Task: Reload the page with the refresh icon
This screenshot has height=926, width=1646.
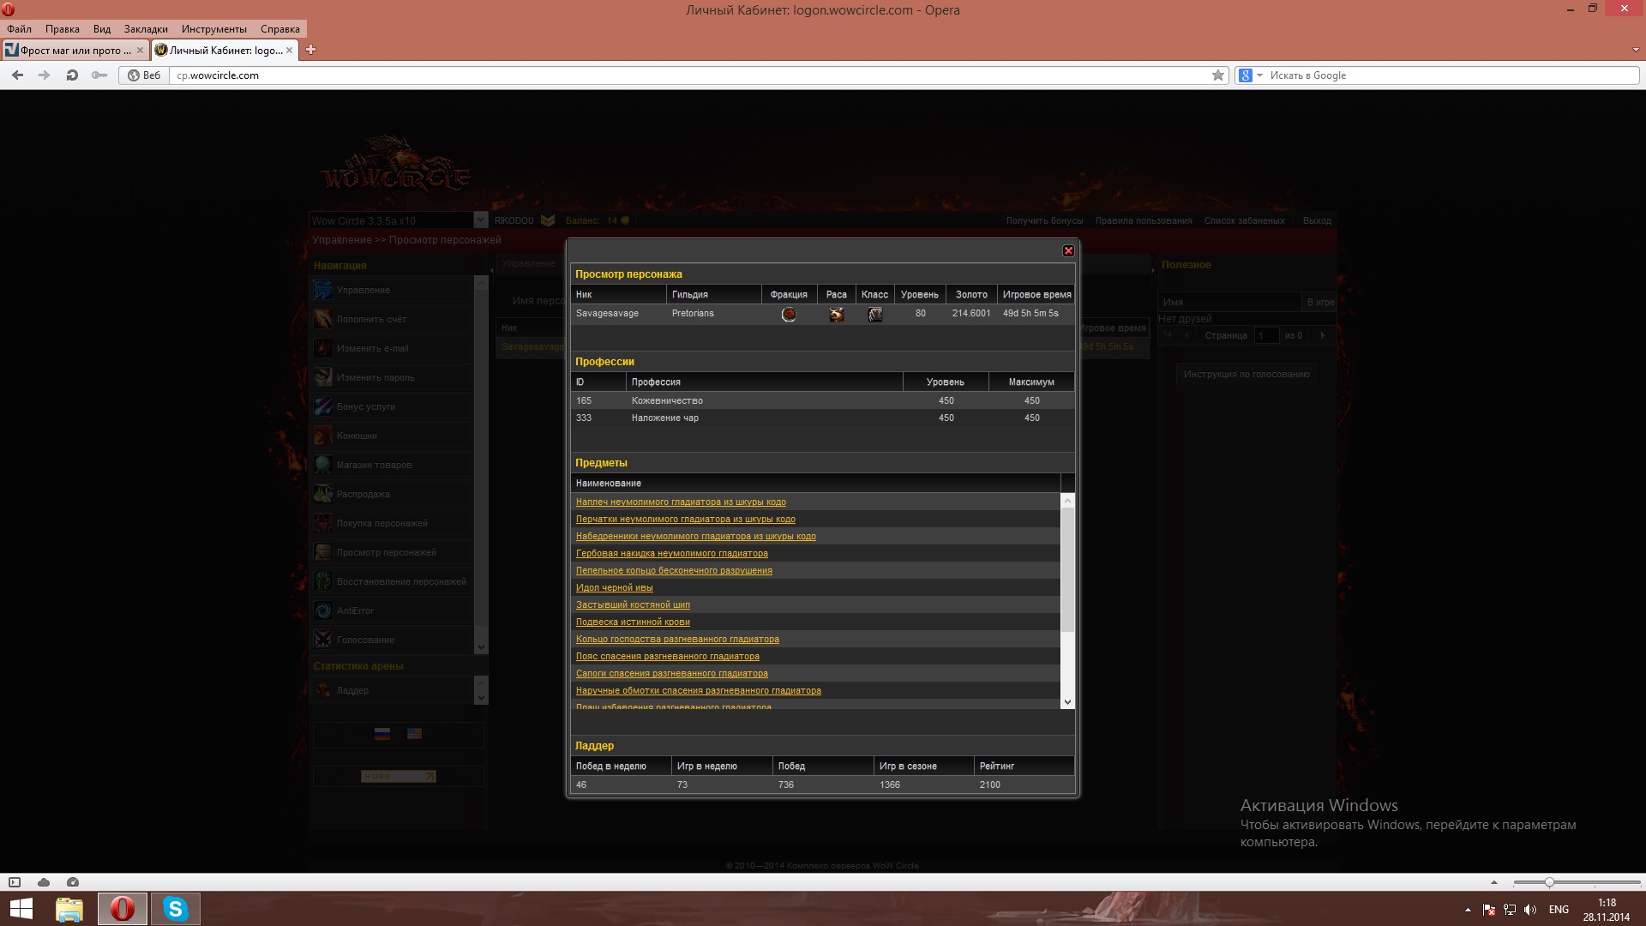Action: pos(72,75)
